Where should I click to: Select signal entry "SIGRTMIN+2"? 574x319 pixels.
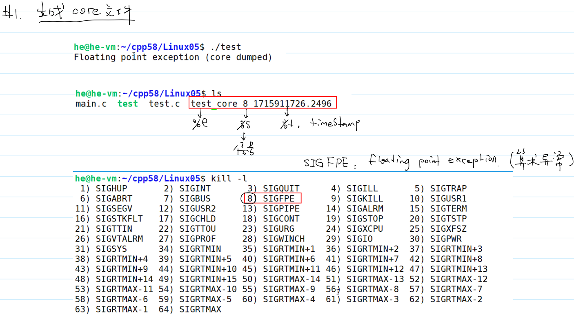[x=373, y=249]
